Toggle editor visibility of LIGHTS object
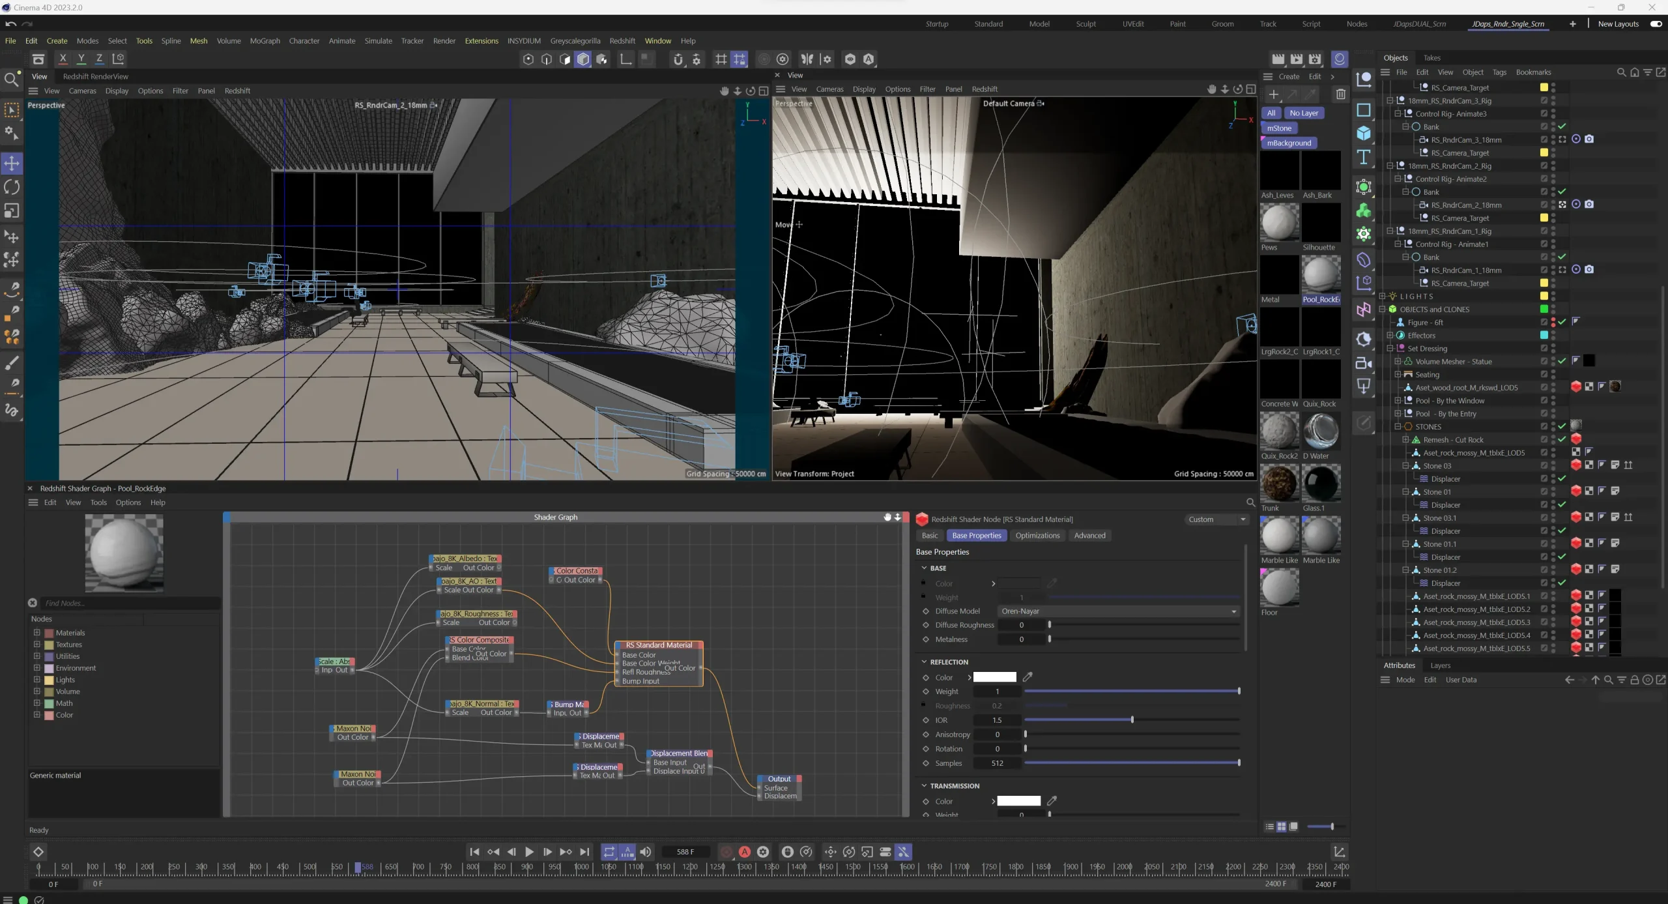Screen dimensions: 1668x904 point(1553,294)
